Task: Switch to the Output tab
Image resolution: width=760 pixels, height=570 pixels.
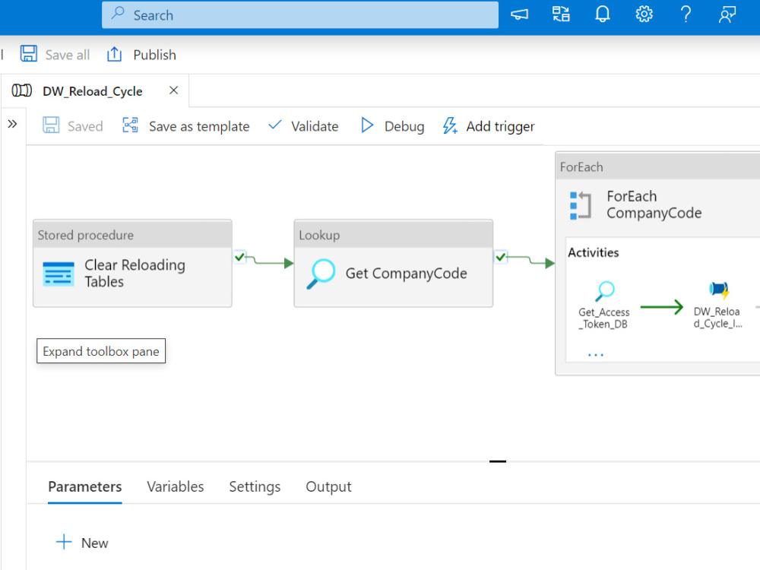Action: click(328, 486)
